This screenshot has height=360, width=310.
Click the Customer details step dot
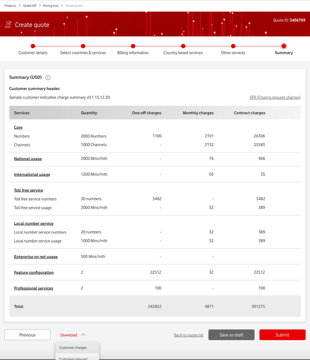tap(33, 46)
